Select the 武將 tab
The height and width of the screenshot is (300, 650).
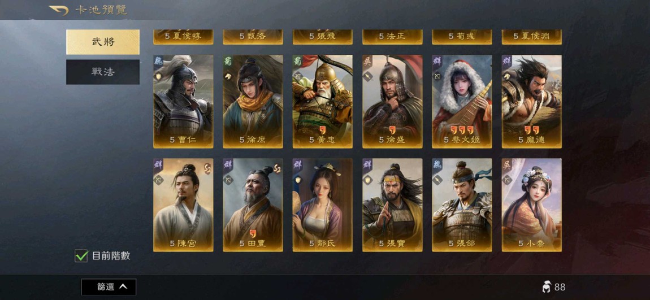(103, 42)
